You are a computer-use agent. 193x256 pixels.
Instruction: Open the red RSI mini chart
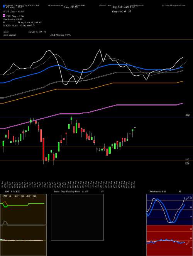click(x=169, y=240)
